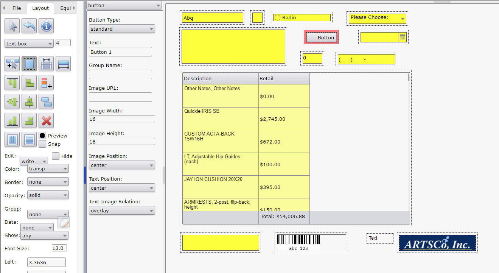The image size is (499, 273).
Task: Click the horizontal rows layout icon
Action: [x=29, y=139]
